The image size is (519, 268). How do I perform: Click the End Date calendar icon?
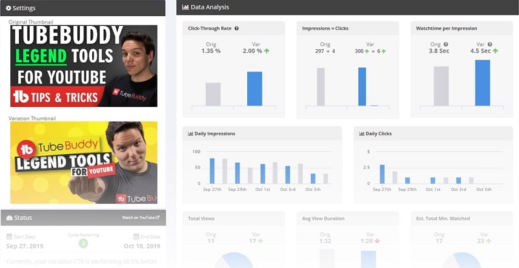tap(136, 237)
